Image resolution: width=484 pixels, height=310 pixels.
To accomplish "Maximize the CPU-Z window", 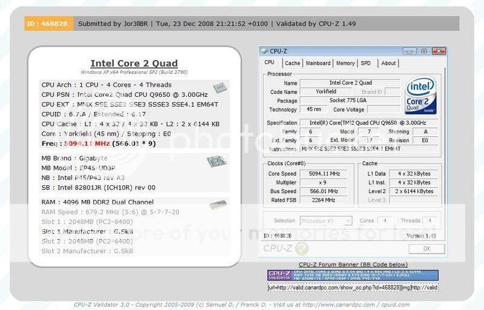I will (424, 51).
